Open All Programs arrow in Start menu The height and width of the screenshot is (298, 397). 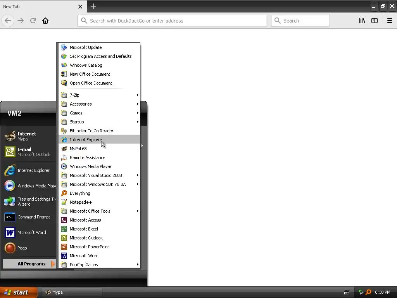click(53, 264)
